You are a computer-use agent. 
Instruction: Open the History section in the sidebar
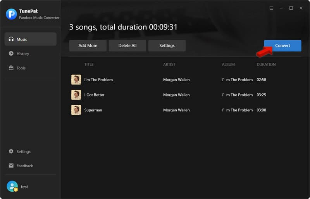coord(31,53)
